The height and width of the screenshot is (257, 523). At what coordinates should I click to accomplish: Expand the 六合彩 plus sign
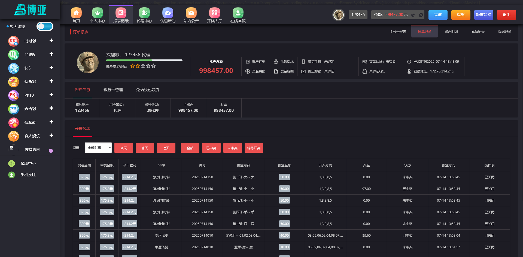[x=51, y=108]
